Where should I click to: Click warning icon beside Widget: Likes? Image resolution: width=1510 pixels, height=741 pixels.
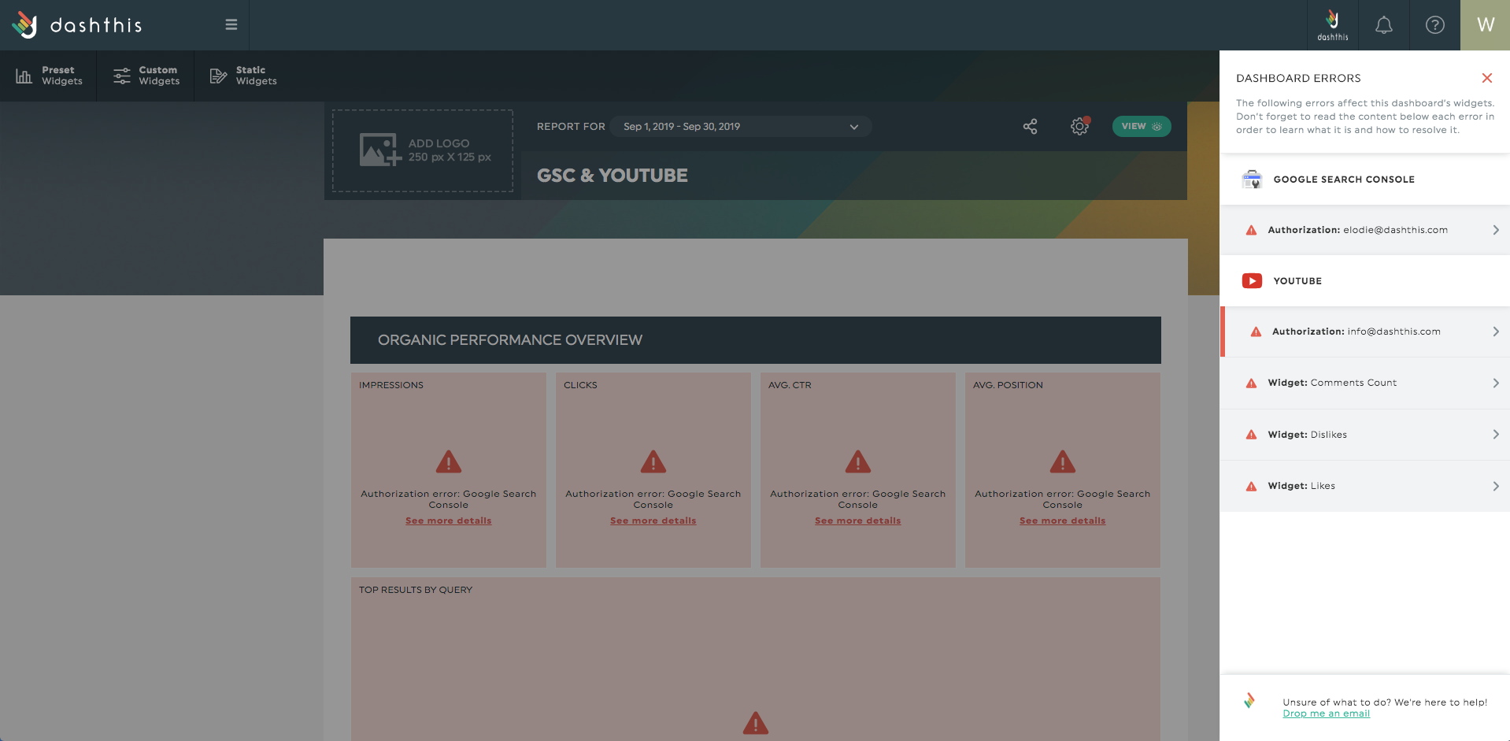point(1251,487)
